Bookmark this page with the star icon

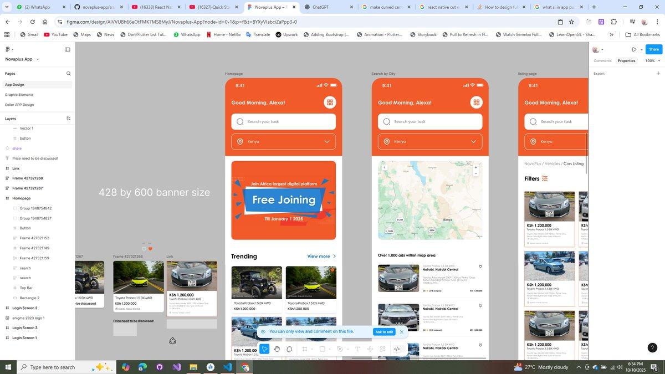tap(571, 22)
